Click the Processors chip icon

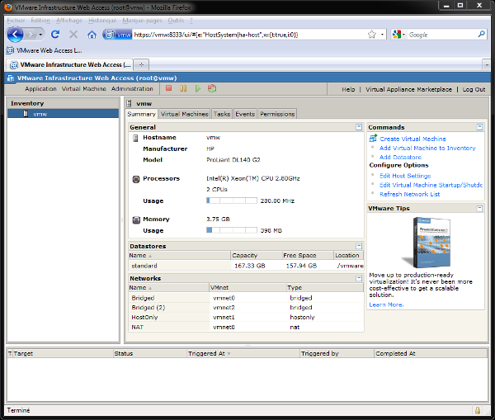pyautogui.click(x=136, y=179)
